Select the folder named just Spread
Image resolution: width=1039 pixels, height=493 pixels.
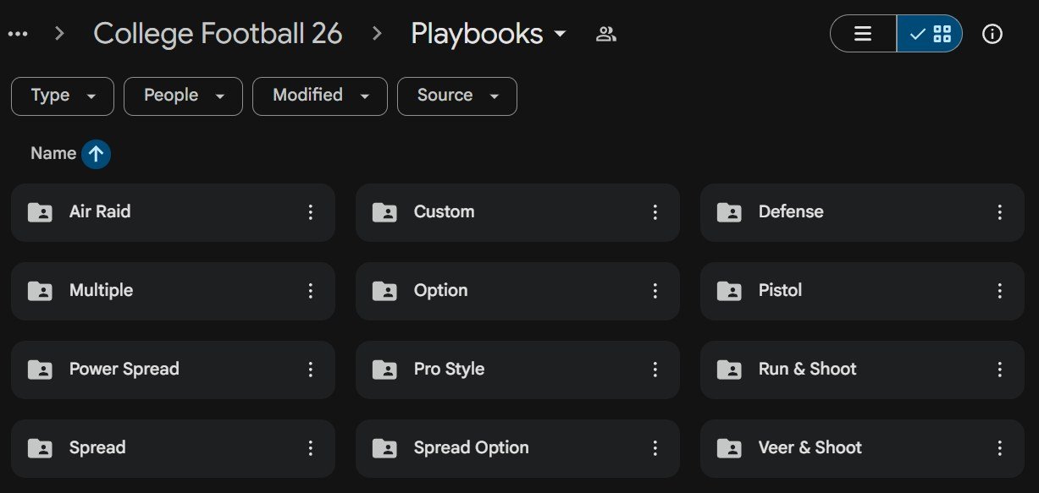pos(173,448)
